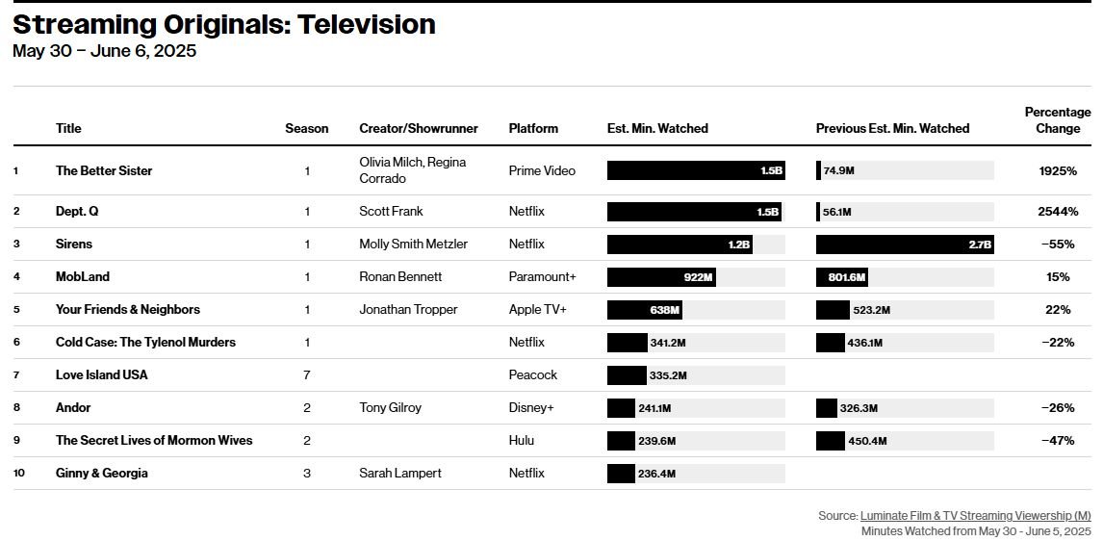Click Your Friends & Neighbors title
The width and height of the screenshot is (1103, 541).
click(x=128, y=309)
